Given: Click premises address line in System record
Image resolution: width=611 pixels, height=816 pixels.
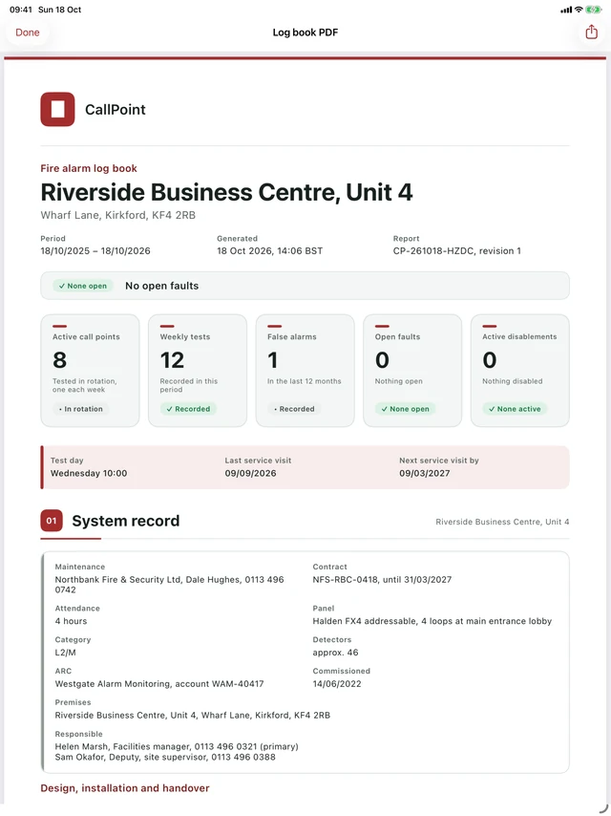Looking at the screenshot, I should click(x=193, y=715).
